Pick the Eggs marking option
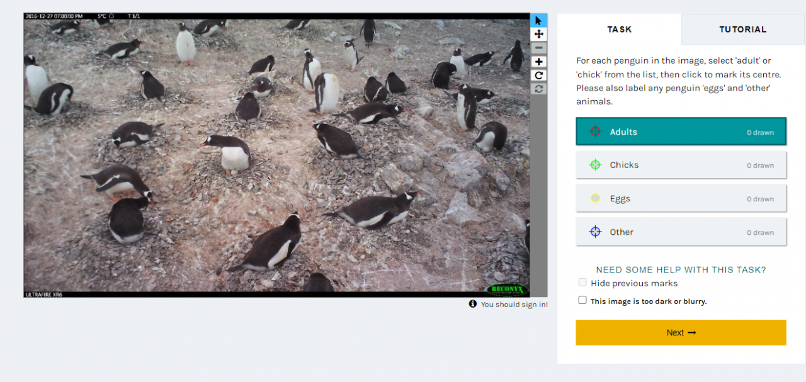This screenshot has width=806, height=382. [681, 198]
